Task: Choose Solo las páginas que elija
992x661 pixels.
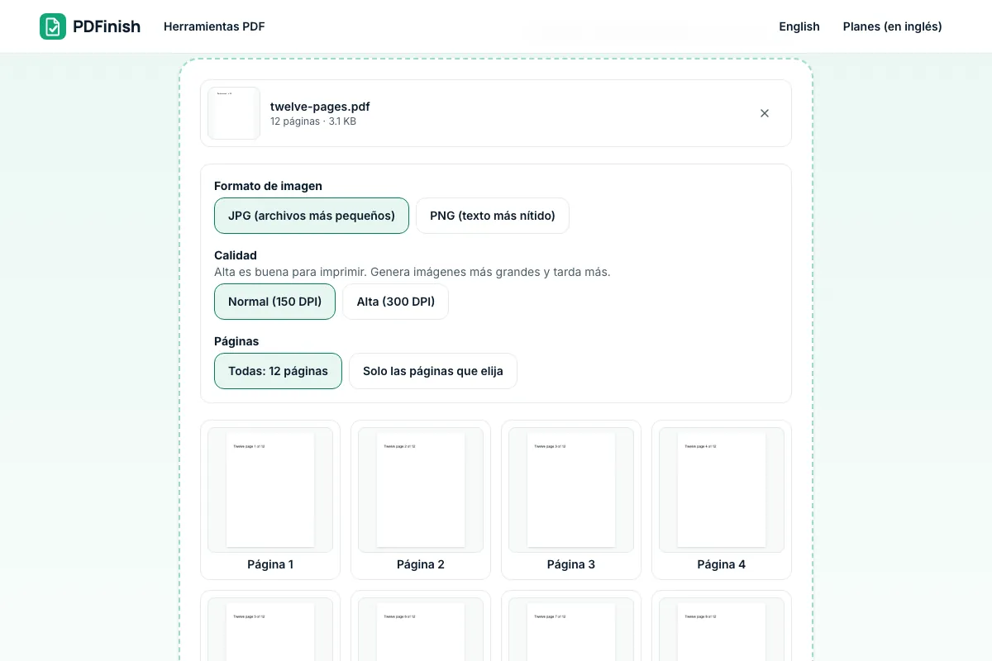Action: click(433, 371)
